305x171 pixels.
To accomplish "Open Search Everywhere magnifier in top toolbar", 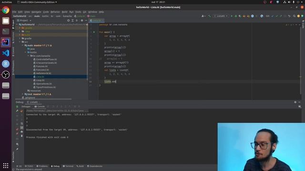I will [x=295, y=16].
